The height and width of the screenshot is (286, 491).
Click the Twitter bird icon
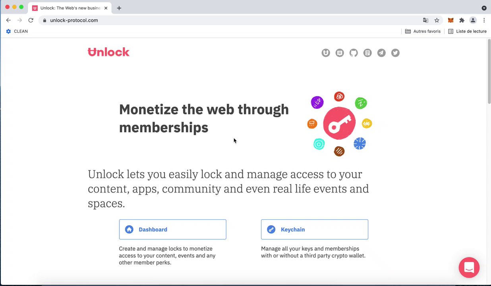click(x=395, y=53)
